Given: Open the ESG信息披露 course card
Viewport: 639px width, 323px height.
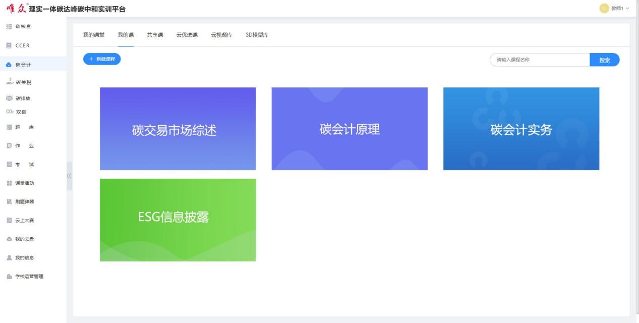Looking at the screenshot, I should (x=178, y=220).
